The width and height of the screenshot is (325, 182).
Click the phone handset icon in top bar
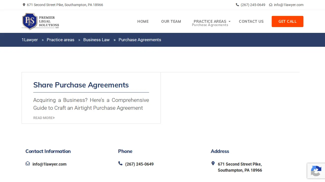point(237,5)
